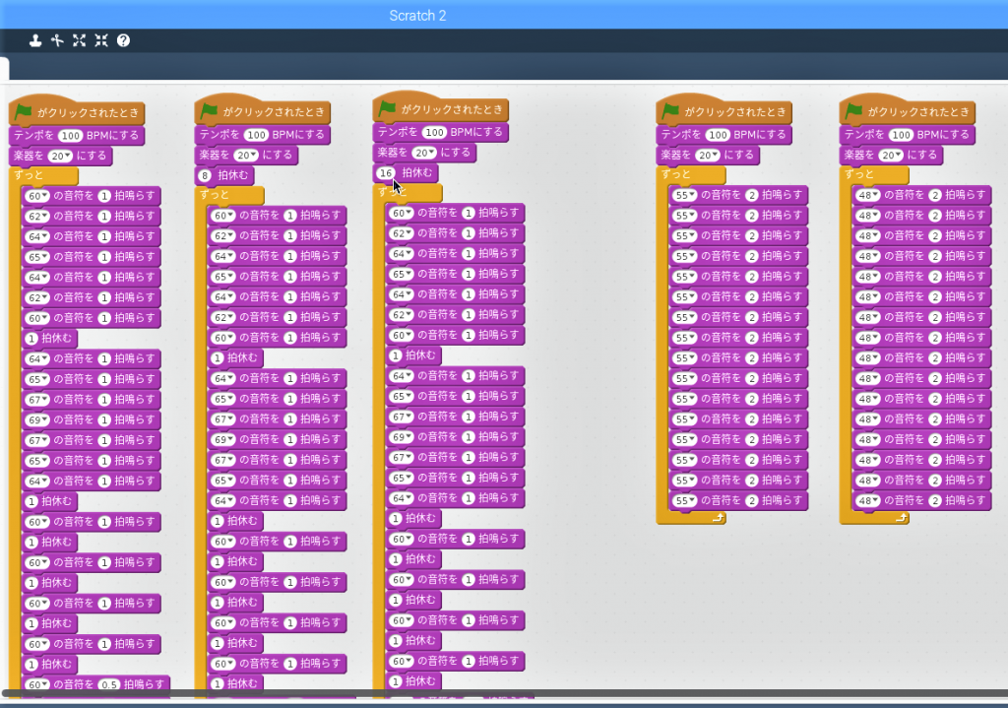
Task: Select the Shrink tool icon
Action: [101, 40]
